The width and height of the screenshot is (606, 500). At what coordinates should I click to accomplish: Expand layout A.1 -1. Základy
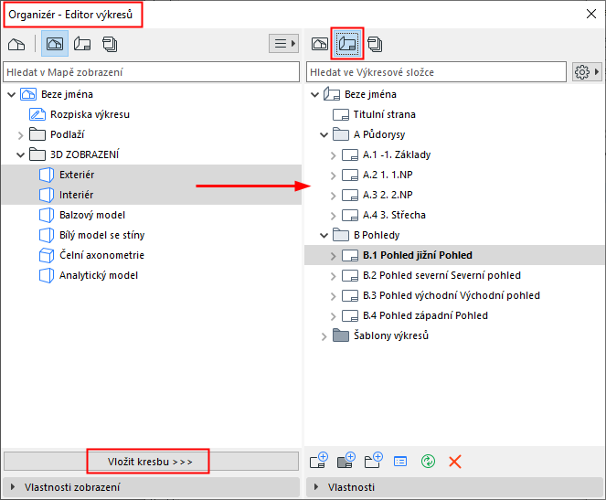pos(333,155)
